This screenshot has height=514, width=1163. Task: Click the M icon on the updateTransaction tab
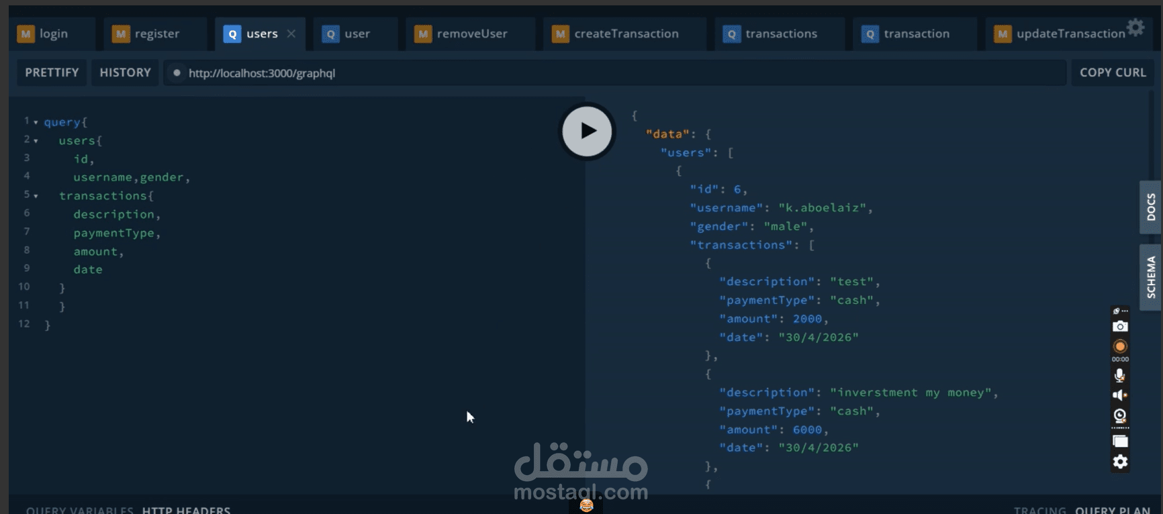tap(1003, 34)
